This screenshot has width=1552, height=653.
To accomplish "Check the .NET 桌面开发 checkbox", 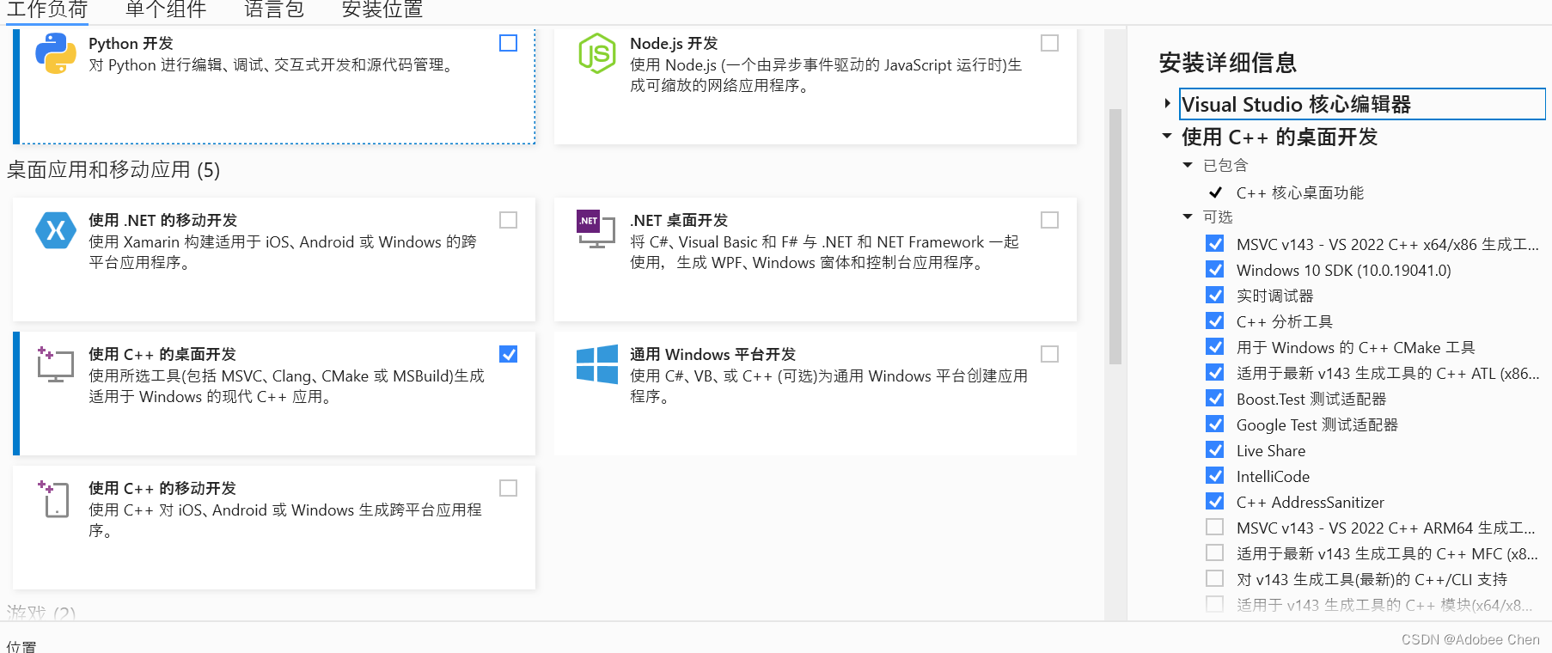I will pos(1049,220).
